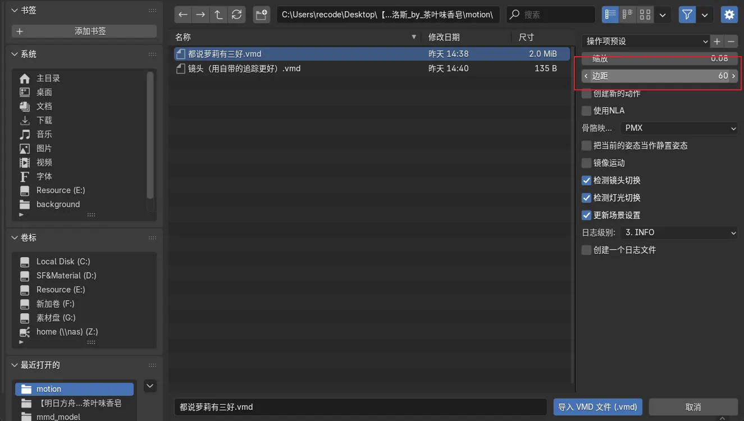Viewport: 744px width, 421px height.
Task: Open display settings dropdown next to view modes
Action: (x=663, y=15)
